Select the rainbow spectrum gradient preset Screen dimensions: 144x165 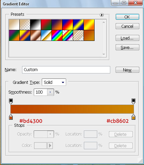pos(57,35)
